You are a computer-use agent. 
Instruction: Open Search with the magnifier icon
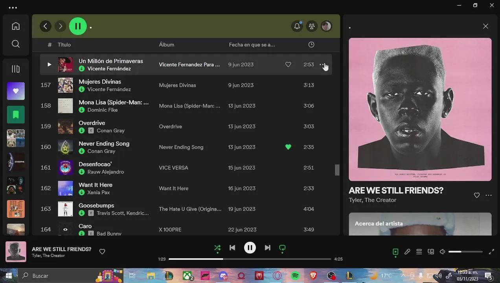pos(16,44)
